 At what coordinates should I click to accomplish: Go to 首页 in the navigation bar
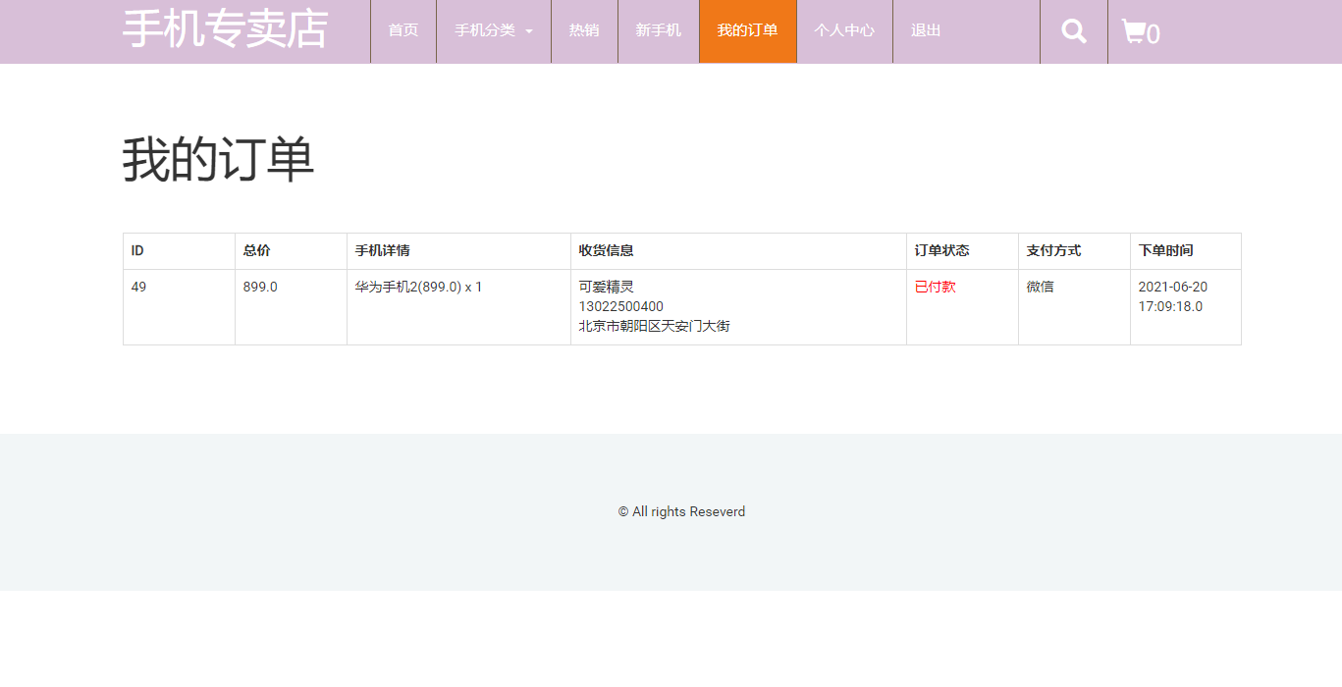click(x=403, y=30)
